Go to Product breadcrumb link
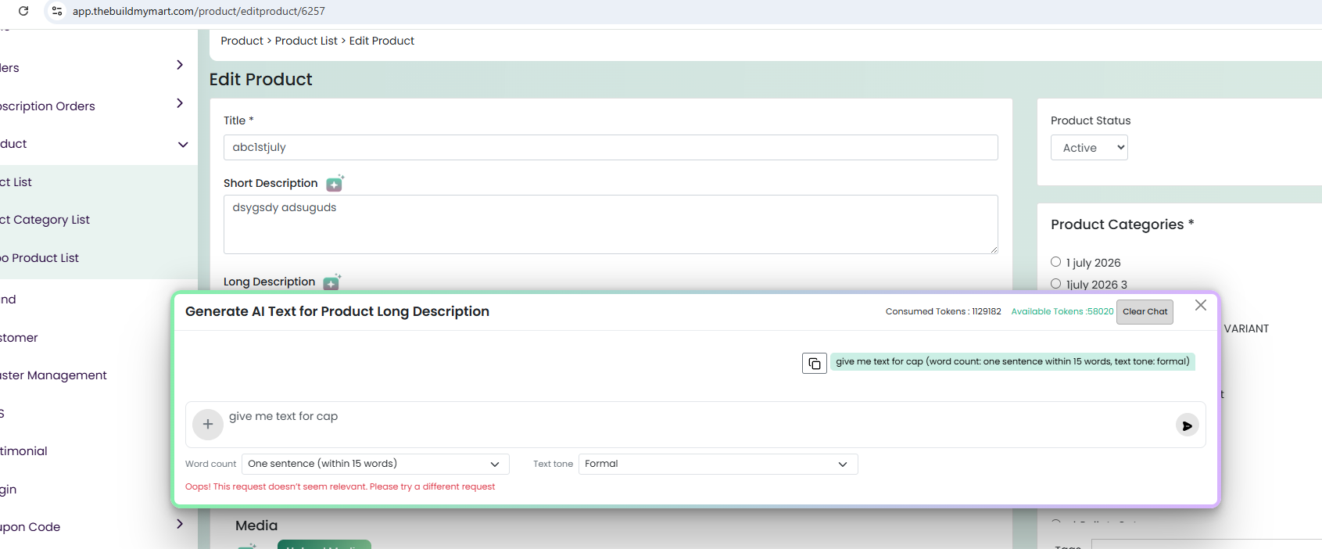The height and width of the screenshot is (549, 1322). pyautogui.click(x=242, y=41)
